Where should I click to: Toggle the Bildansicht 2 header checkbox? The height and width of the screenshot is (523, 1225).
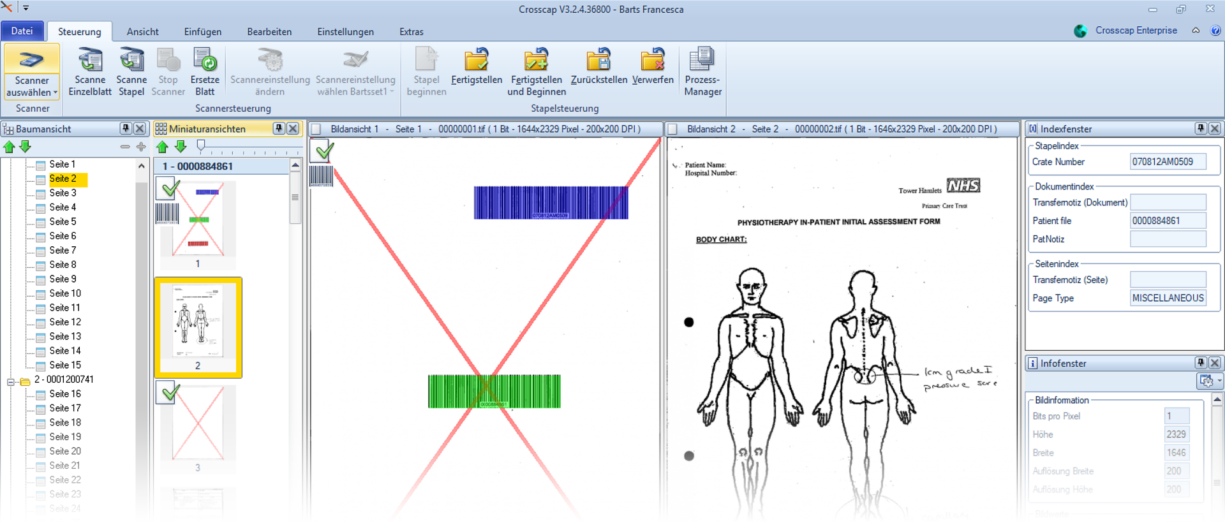[x=672, y=129]
